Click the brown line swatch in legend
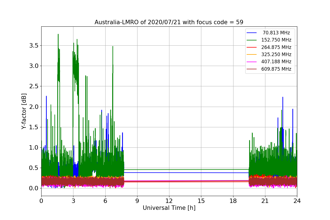This screenshot has width=330, height=220. pos(252,69)
